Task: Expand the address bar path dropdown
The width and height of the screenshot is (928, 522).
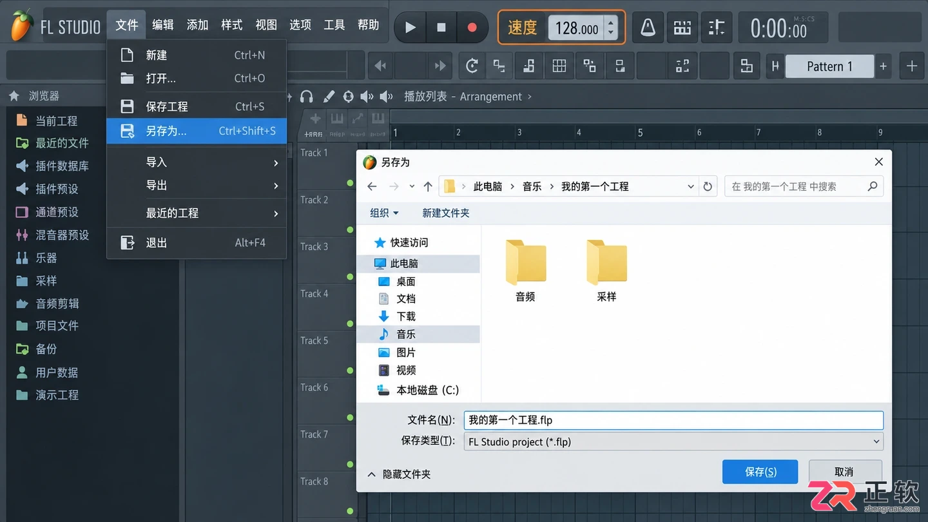Action: pyautogui.click(x=691, y=186)
